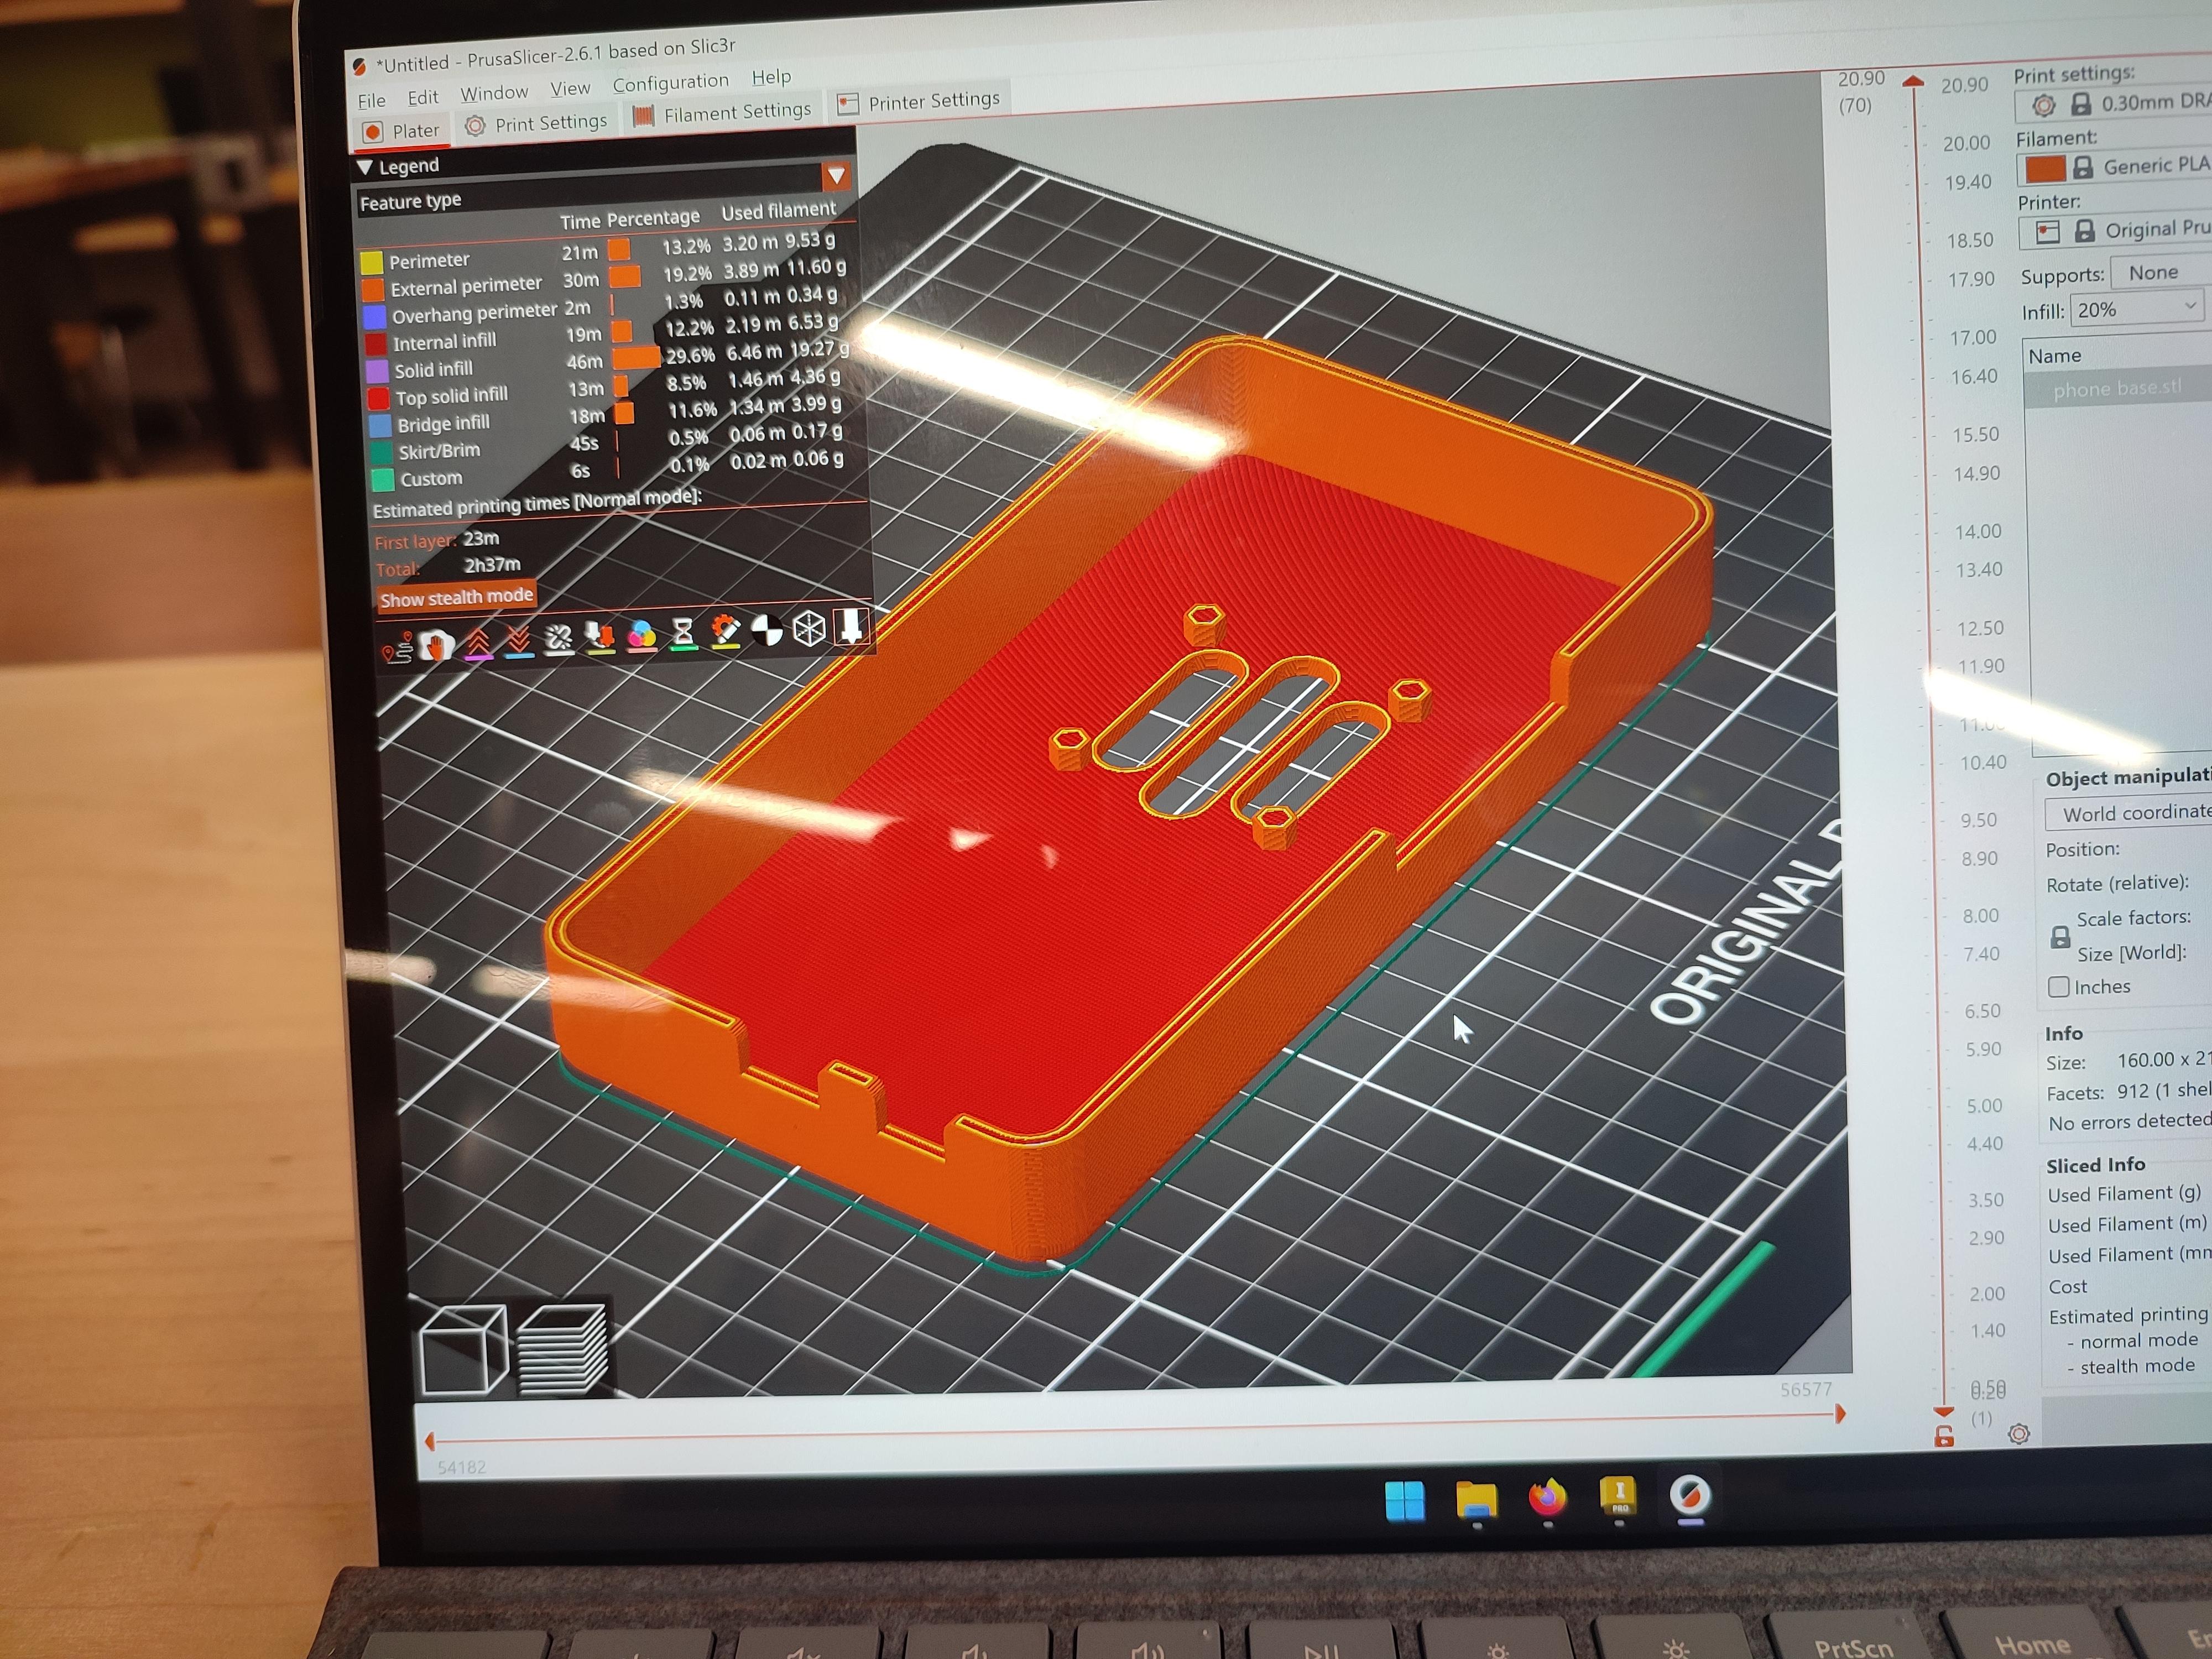The width and height of the screenshot is (2212, 1659).
Task: Switch to the Plater tab
Action: [x=402, y=131]
